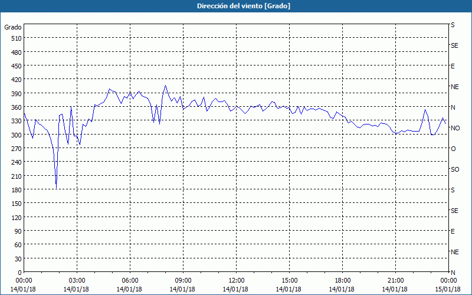Select the 30 degree axis label

(x=18, y=259)
